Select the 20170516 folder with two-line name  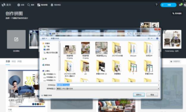[70, 69]
